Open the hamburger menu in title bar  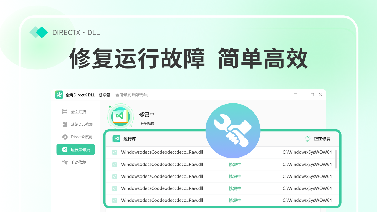[x=296, y=95]
